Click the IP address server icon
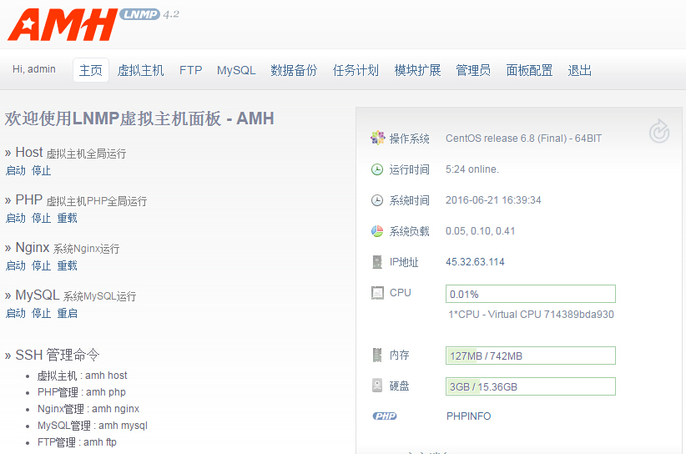 (x=377, y=262)
